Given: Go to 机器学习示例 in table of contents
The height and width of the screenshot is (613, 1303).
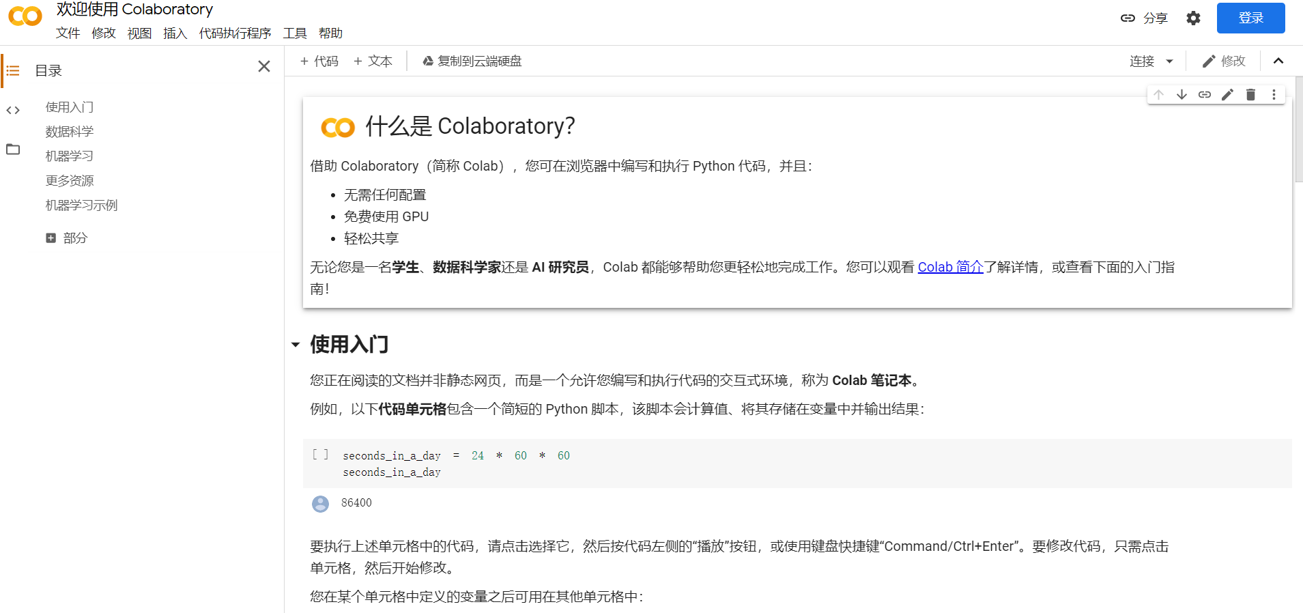Looking at the screenshot, I should click(82, 205).
